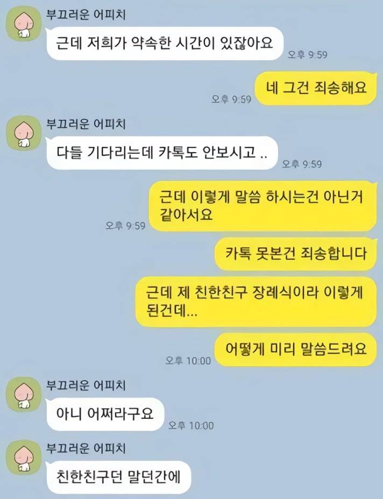Tap Apeach profile picture next to '다들 기다리는데' message

pos(24,133)
